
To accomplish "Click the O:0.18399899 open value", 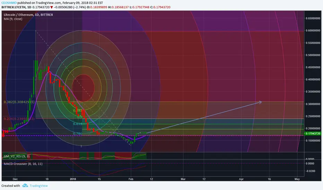I will pyautogui.click(x=97, y=7).
